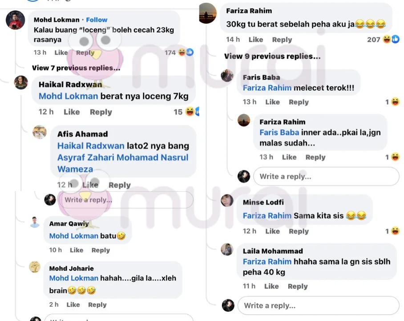The image size is (404, 321).
Task: Like Haikal Radxwan's loceng 7kg reply
Action: pyautogui.click(x=72, y=112)
